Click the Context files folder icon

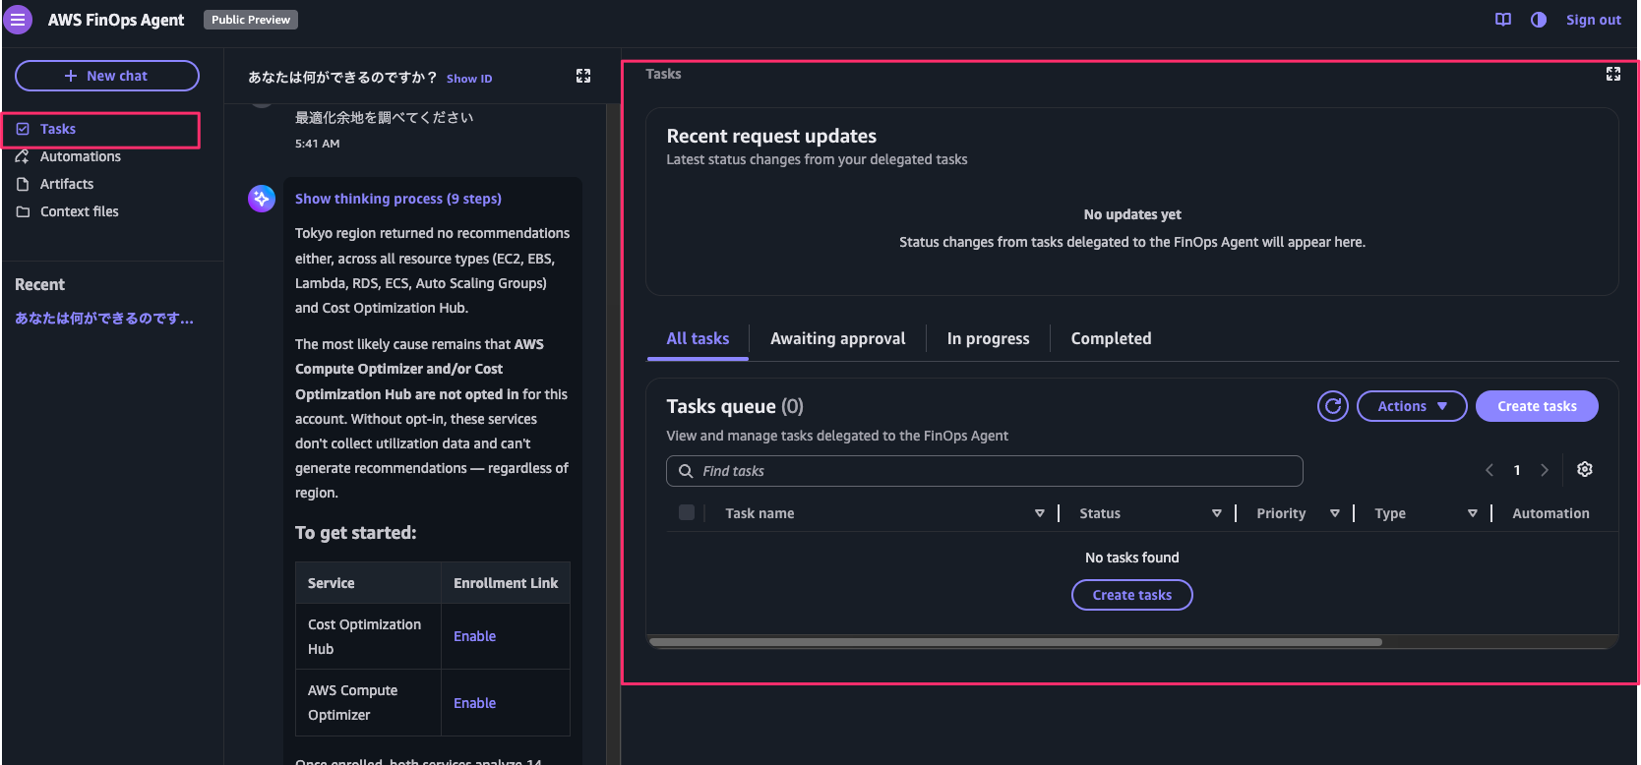coord(23,211)
